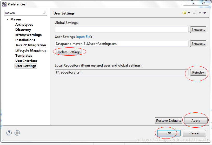The height and width of the screenshot is (145, 212).
Task: Click the forward navigation arrow icon
Action: (195, 13)
